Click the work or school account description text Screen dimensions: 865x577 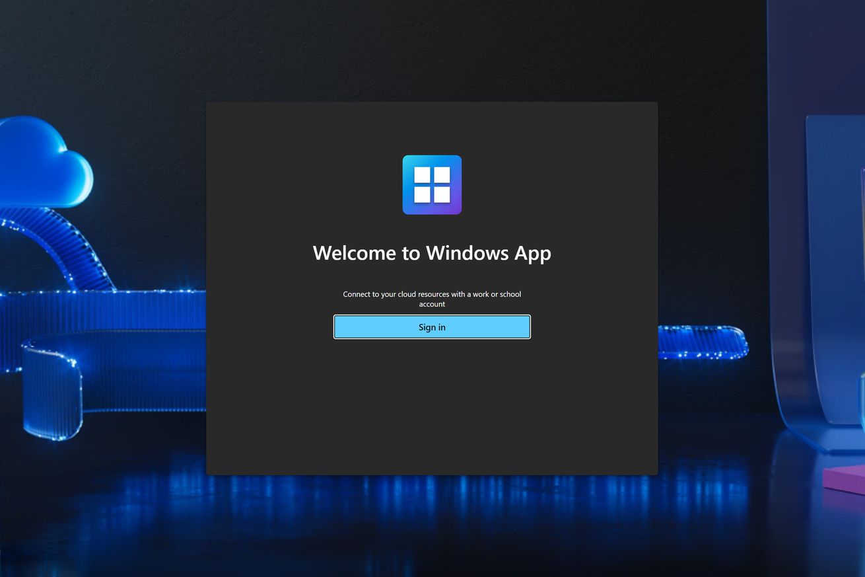pyautogui.click(x=432, y=299)
